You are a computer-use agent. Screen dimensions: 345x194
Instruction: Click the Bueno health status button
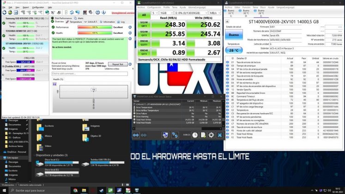tap(234, 35)
